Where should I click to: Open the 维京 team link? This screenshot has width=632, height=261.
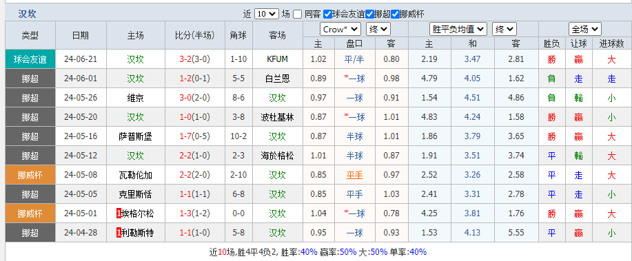click(x=135, y=98)
